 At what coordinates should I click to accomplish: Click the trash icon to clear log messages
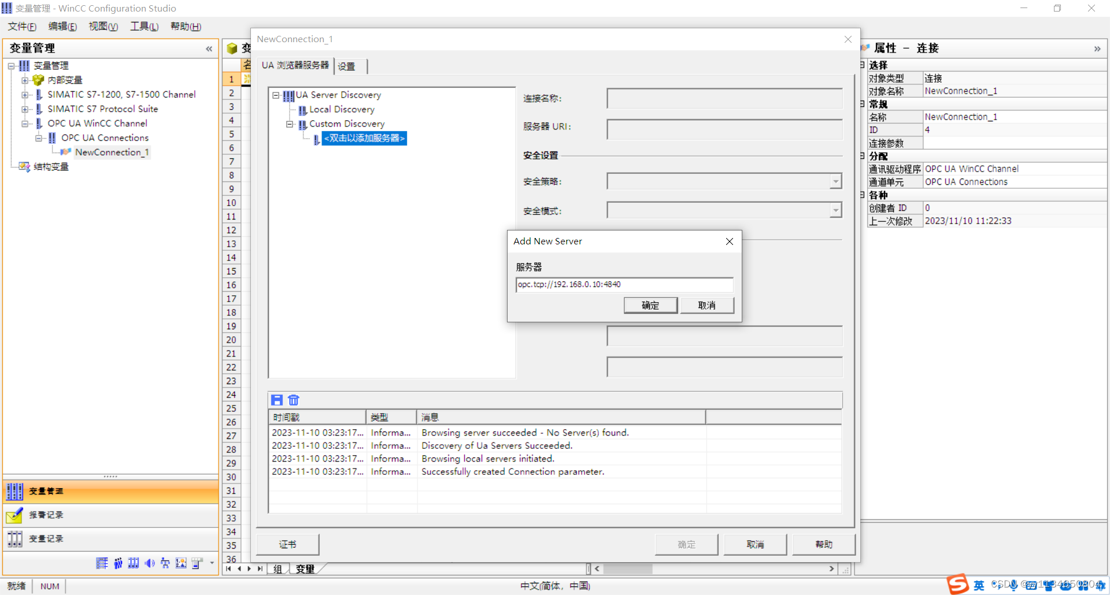tap(294, 400)
